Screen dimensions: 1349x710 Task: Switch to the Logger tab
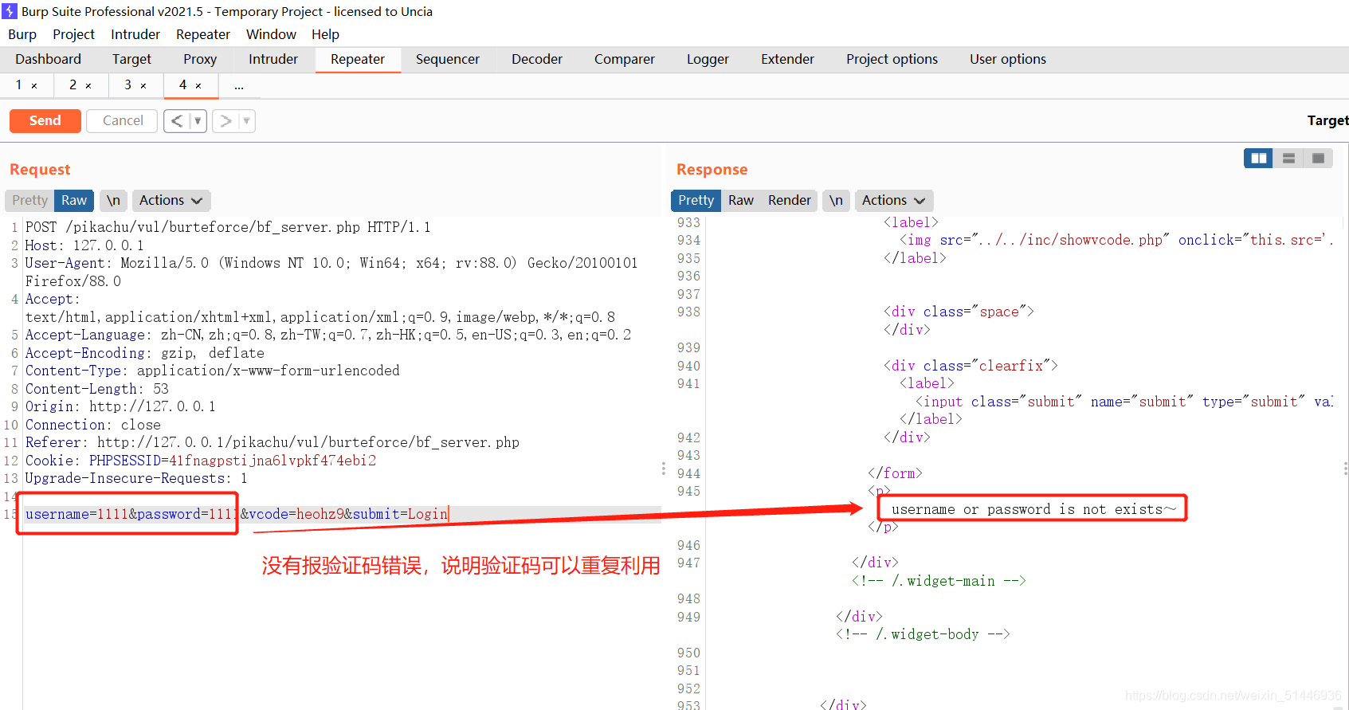point(708,59)
